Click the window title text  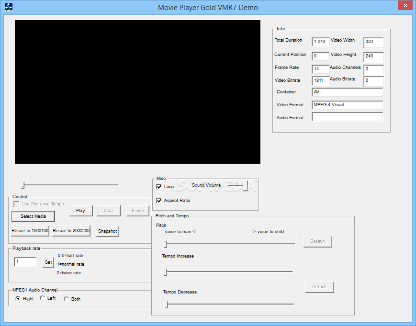point(208,8)
